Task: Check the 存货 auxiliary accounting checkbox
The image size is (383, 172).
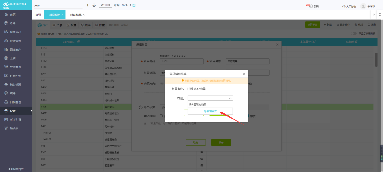Action: pos(249,116)
